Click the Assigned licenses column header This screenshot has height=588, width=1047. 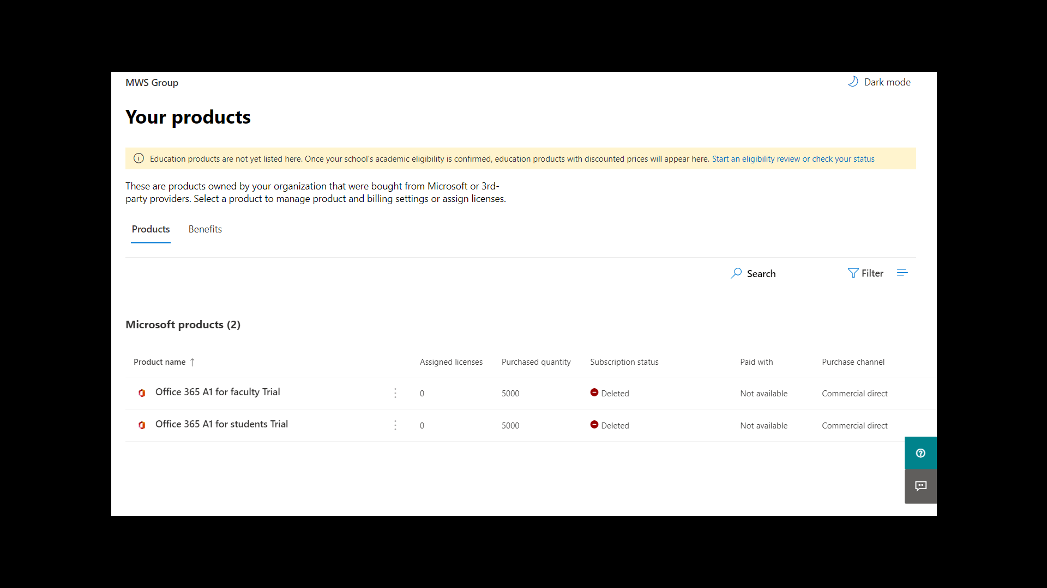(451, 362)
